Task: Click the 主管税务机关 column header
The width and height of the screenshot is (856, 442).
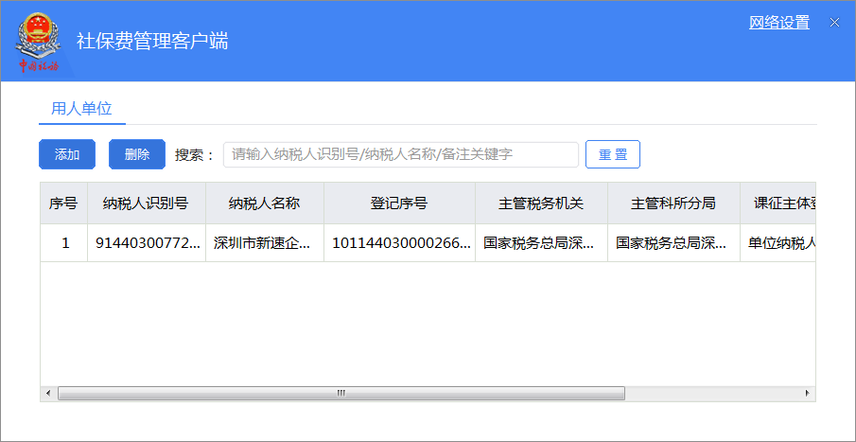Action: tap(541, 203)
